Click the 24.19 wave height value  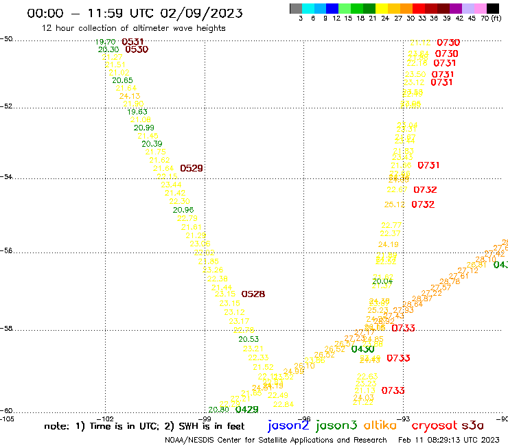[x=389, y=244]
